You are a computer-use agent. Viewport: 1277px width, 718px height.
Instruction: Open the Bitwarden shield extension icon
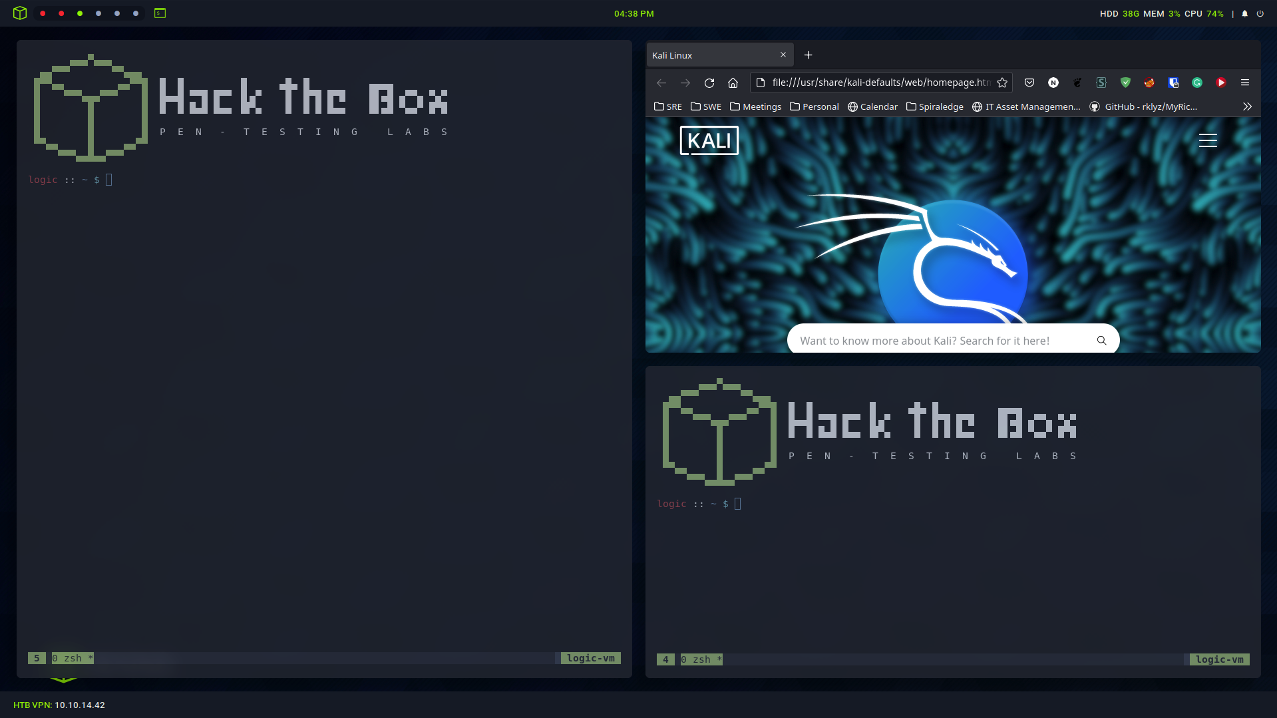(1173, 83)
